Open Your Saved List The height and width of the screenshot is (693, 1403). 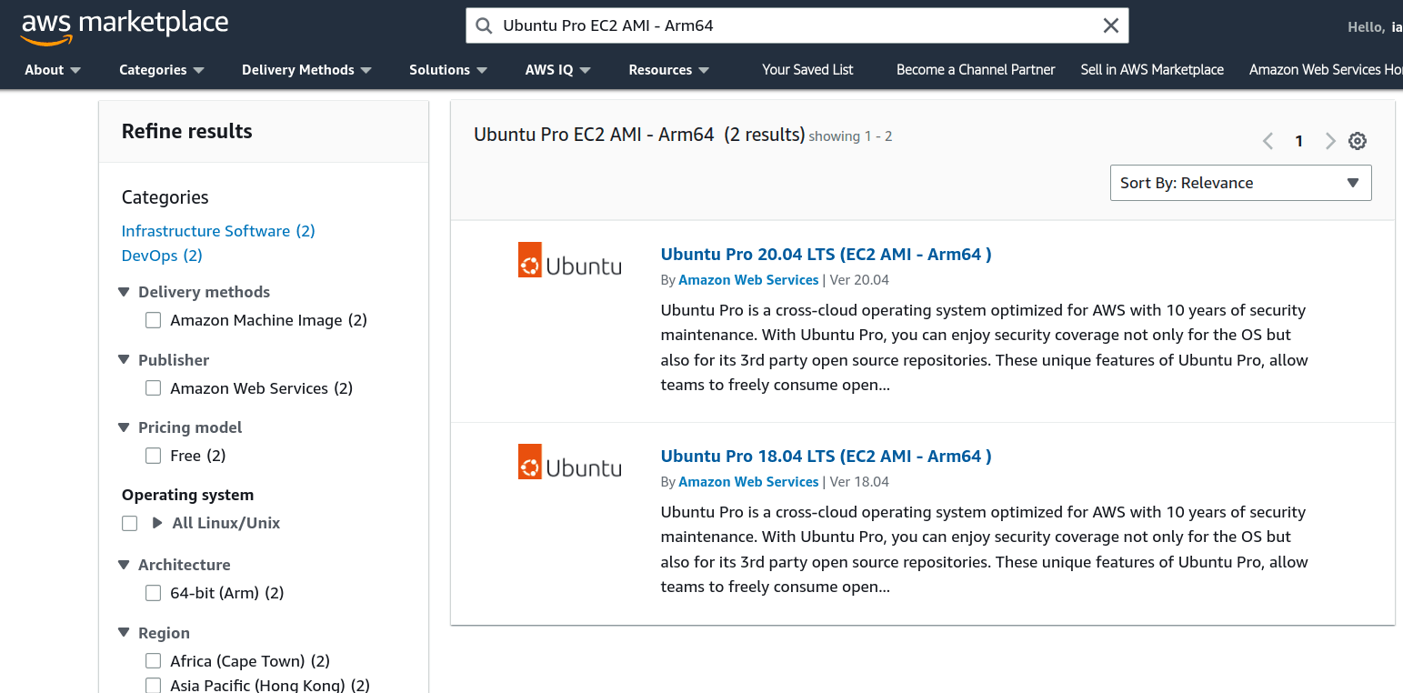(807, 70)
